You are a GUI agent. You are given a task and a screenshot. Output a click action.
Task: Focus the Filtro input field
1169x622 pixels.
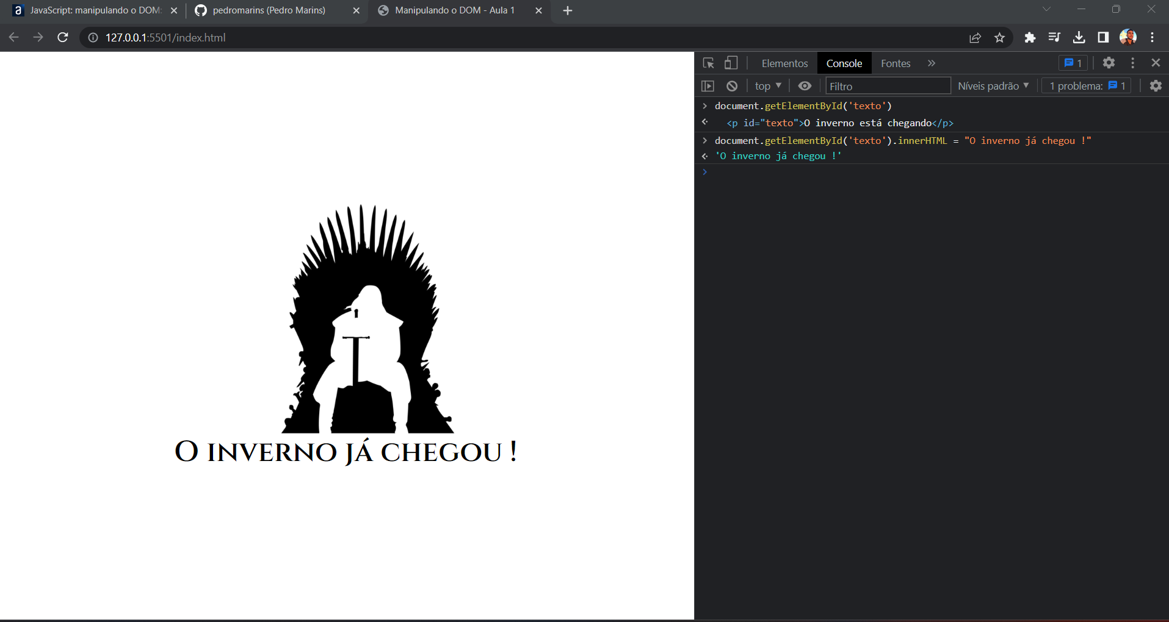click(x=888, y=86)
